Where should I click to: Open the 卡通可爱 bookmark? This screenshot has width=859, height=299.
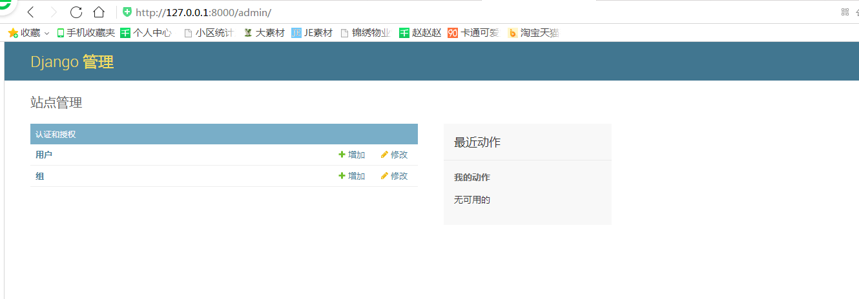point(473,33)
